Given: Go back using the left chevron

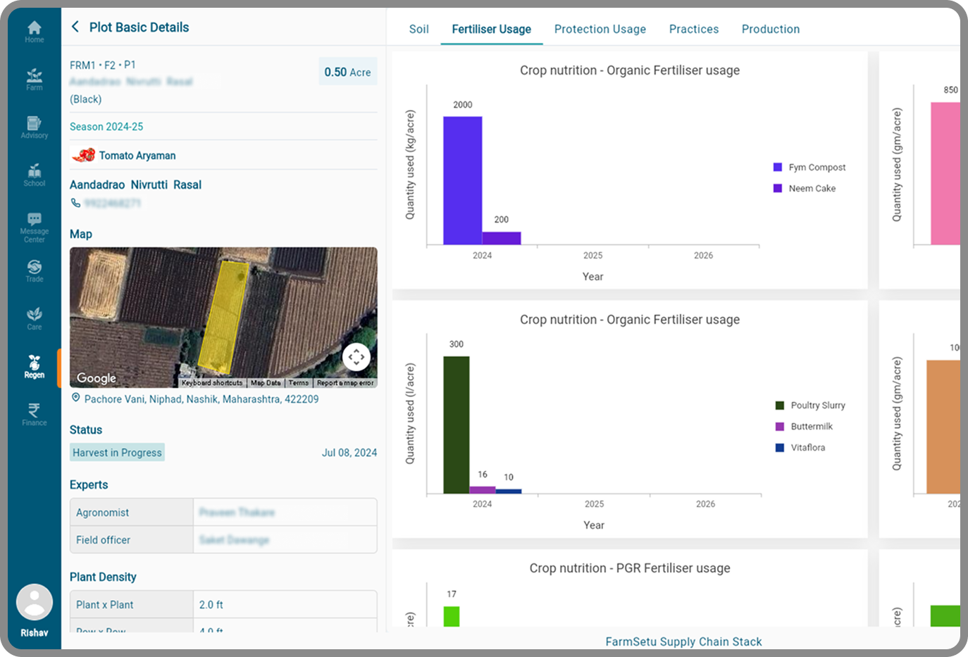Looking at the screenshot, I should pos(75,27).
